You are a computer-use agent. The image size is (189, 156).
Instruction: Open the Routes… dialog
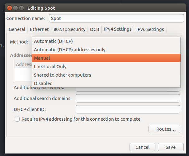tap(164, 129)
